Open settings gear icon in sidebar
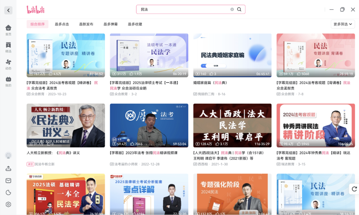359x215 pixels. tap(8, 204)
